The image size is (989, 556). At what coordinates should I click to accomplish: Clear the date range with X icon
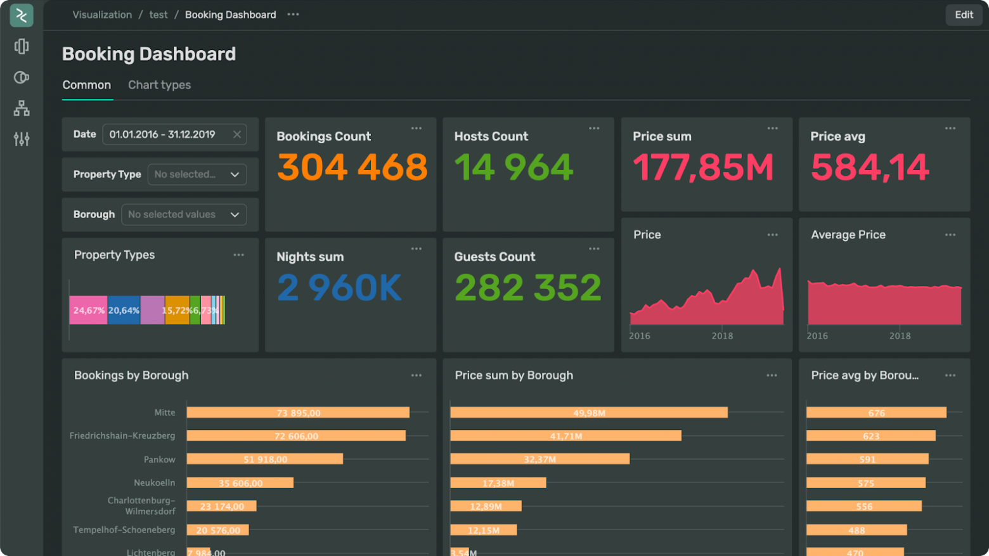[237, 134]
